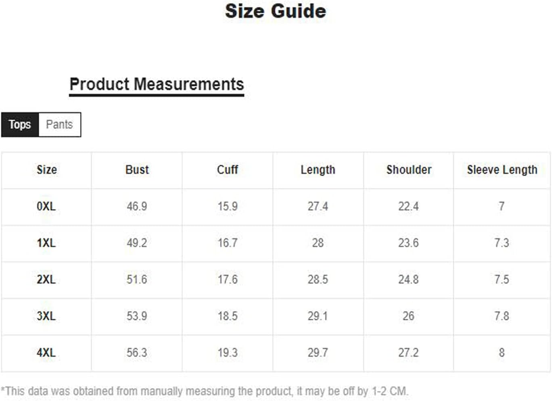
Task: Switch to the Pants tab
Action: (x=60, y=125)
